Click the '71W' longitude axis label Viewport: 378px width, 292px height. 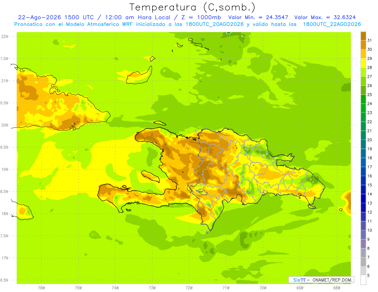click(x=226, y=288)
